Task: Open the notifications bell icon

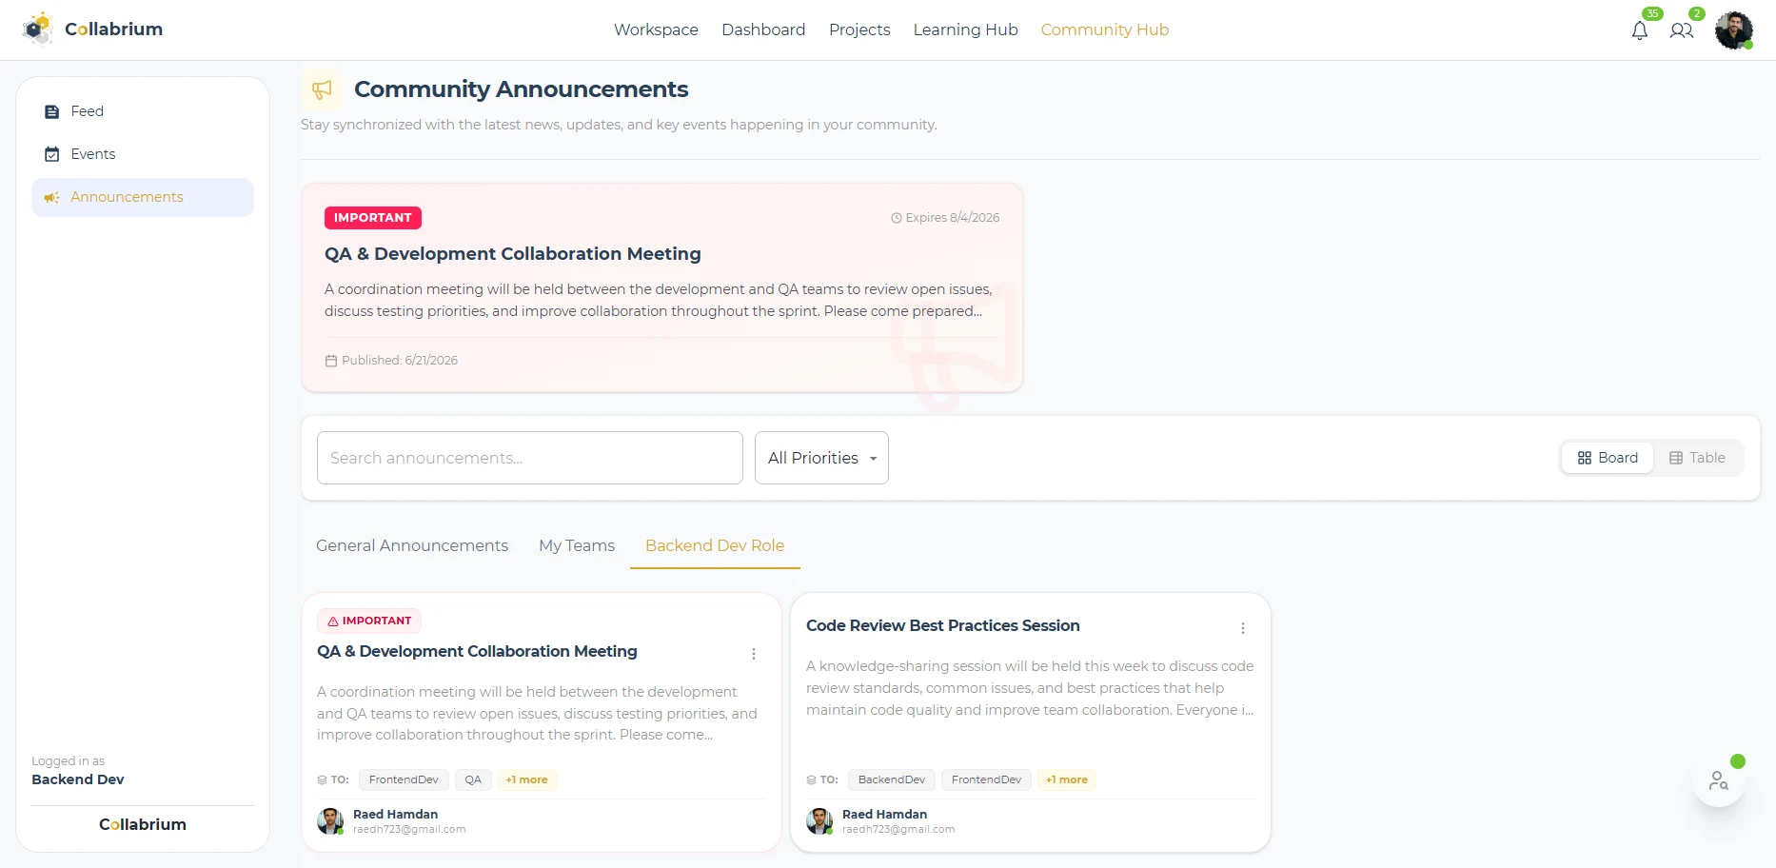Action: click(1639, 30)
